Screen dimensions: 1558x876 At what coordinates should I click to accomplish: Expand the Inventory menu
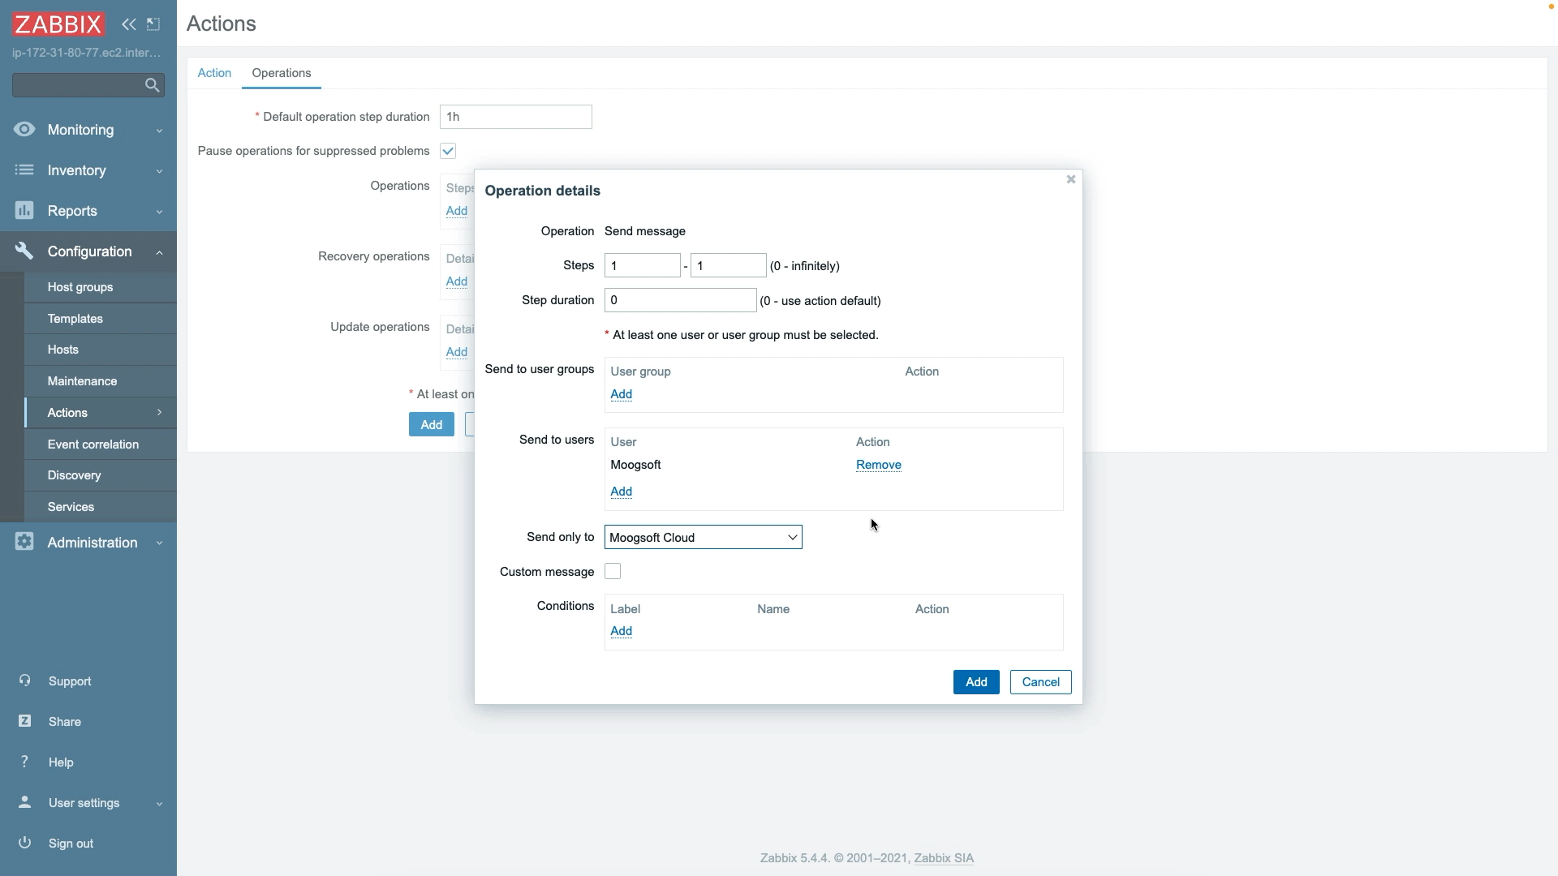click(160, 170)
